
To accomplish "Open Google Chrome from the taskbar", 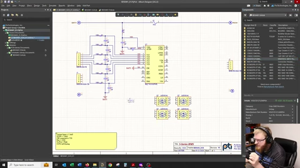I will 110,165.
